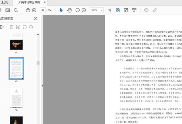
Task: Go to next page arrow
Action: (x=34, y=10)
